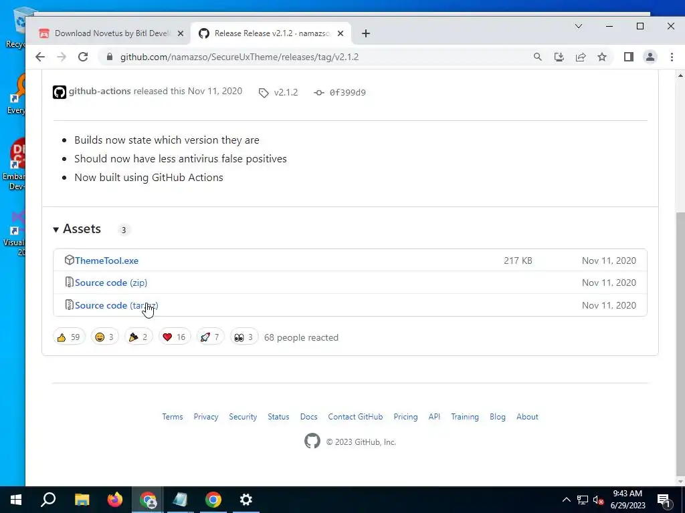Image resolution: width=685 pixels, height=513 pixels.
Task: Open notification center icon
Action: click(664, 500)
